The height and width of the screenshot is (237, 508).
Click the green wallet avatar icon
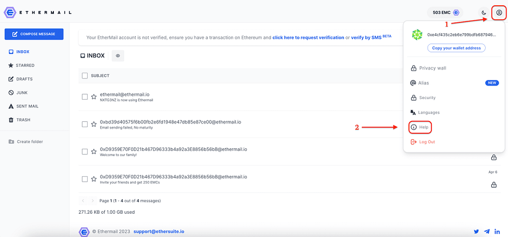click(x=417, y=34)
